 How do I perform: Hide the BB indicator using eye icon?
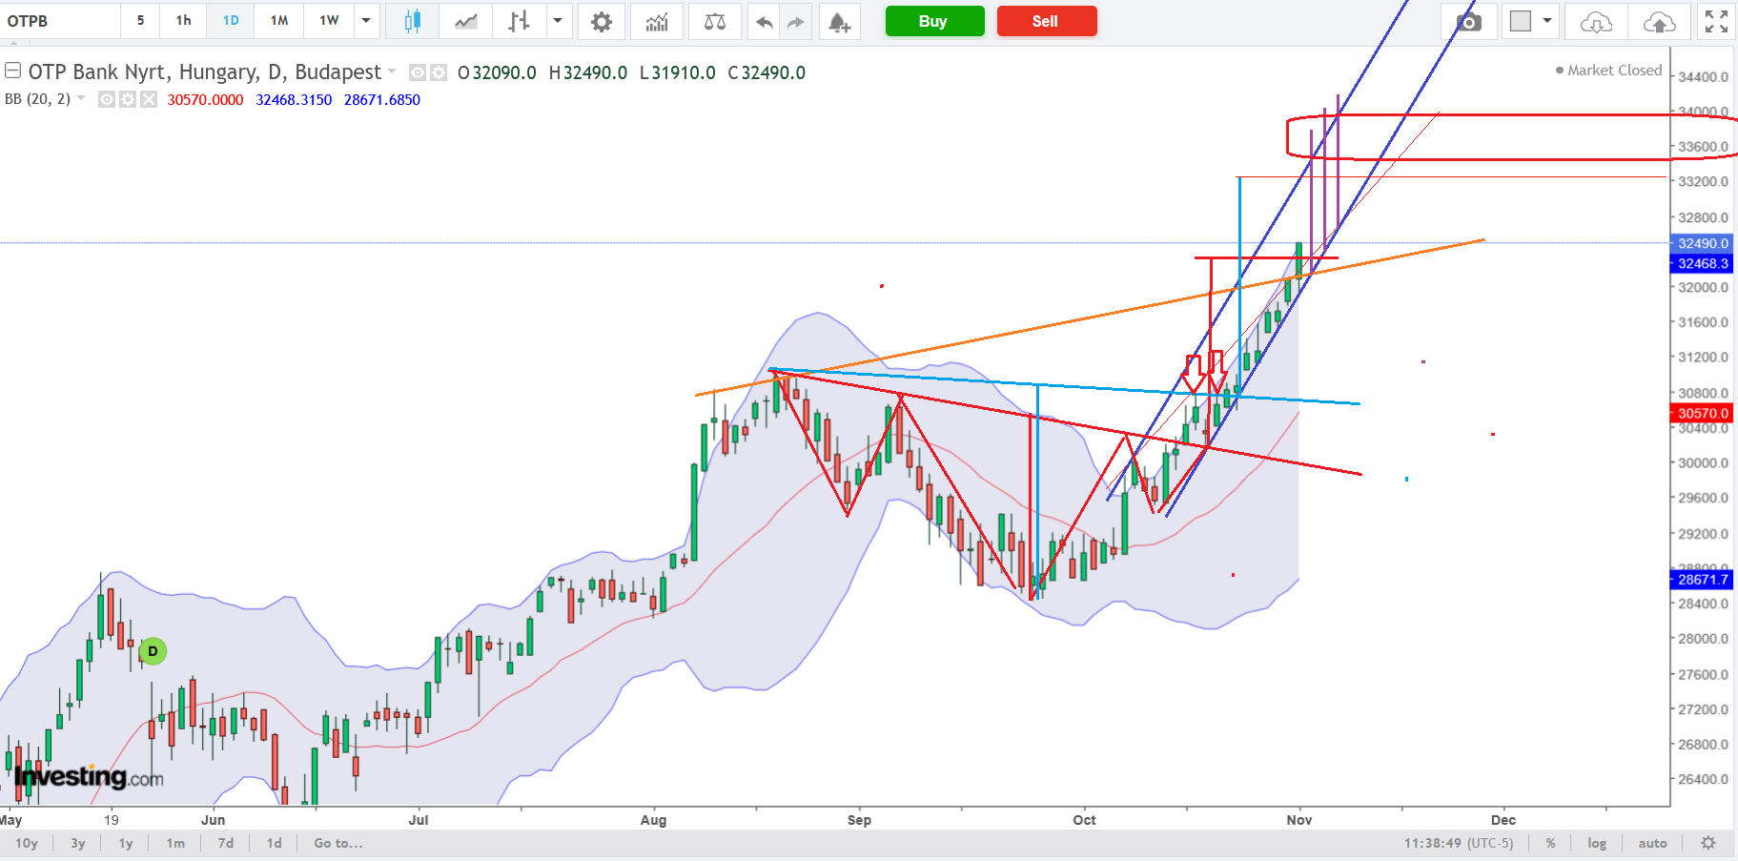(107, 99)
